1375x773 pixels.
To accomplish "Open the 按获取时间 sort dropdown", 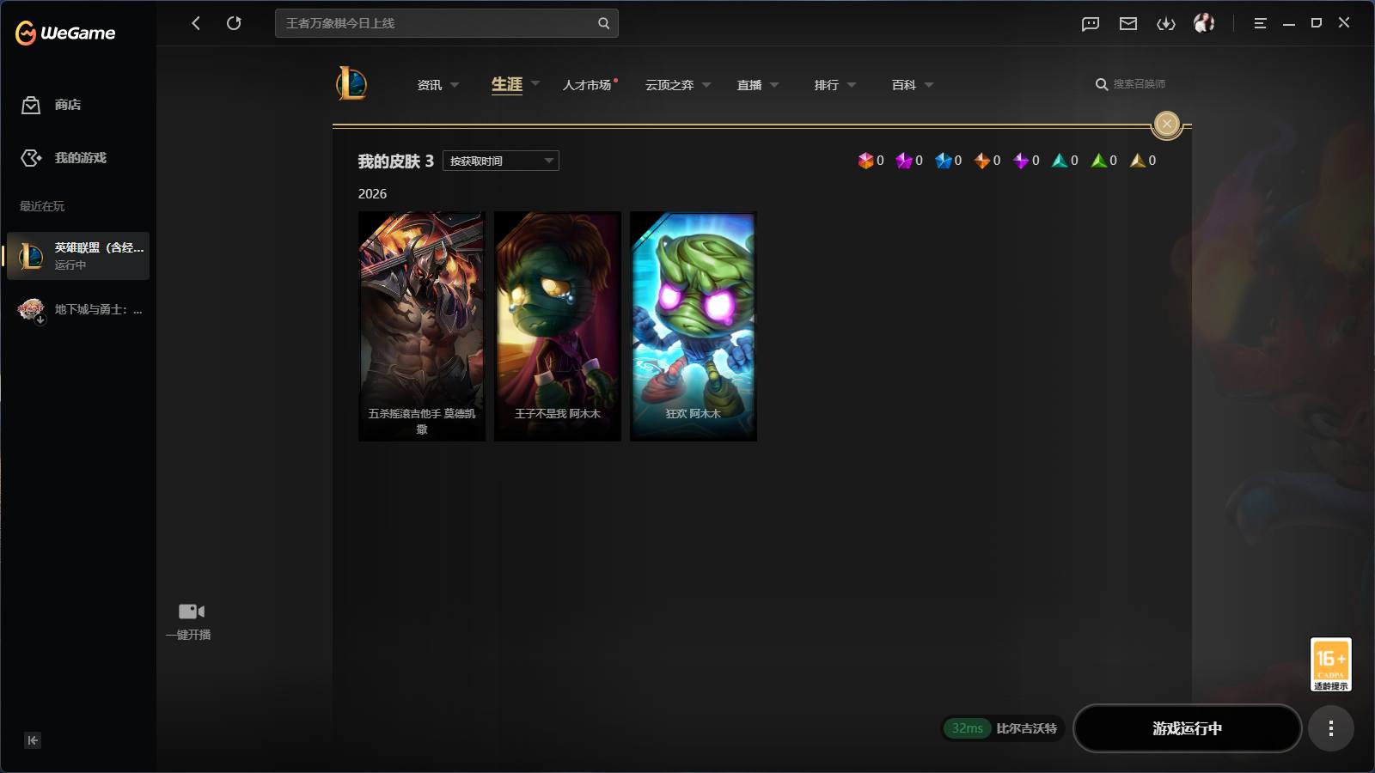I will click(x=501, y=161).
